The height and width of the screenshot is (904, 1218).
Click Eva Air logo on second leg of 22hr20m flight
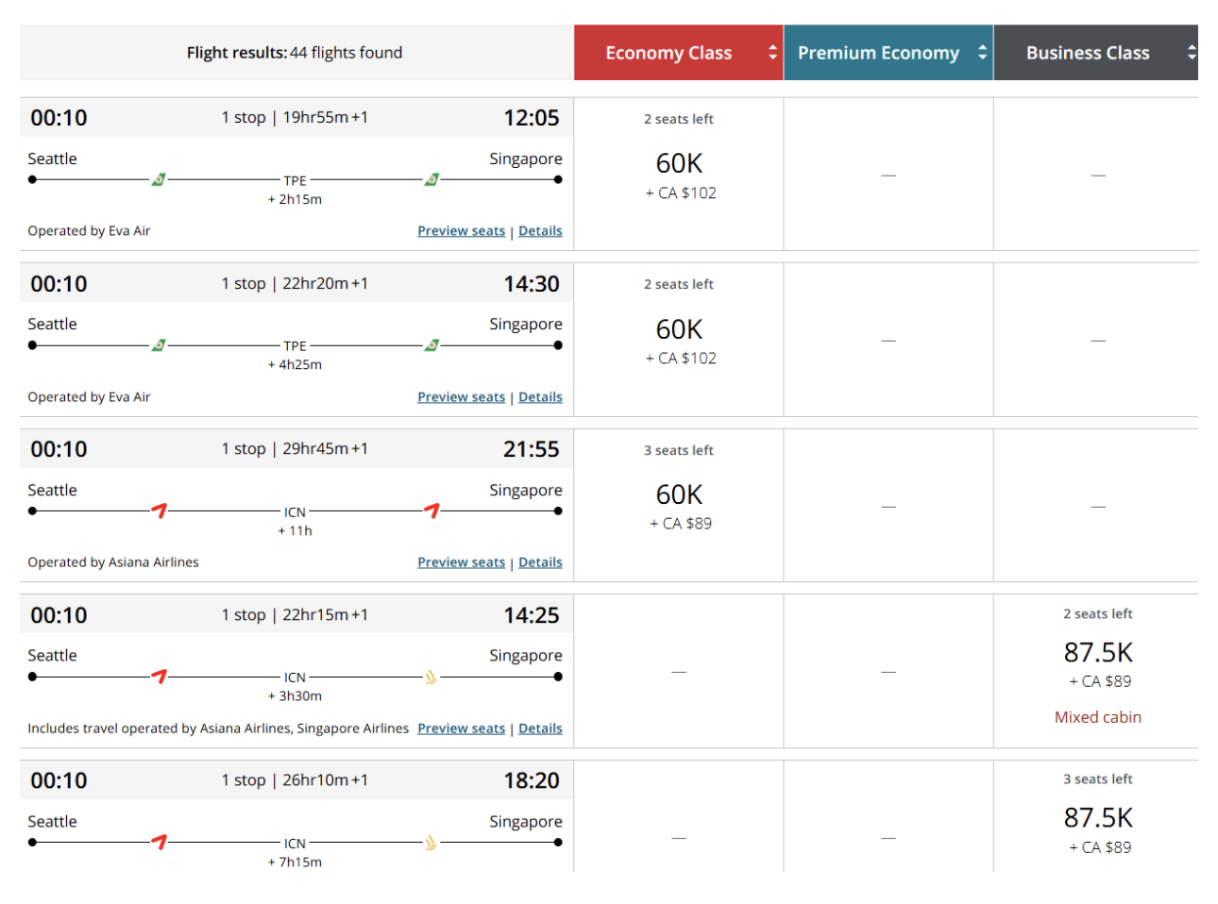[431, 345]
